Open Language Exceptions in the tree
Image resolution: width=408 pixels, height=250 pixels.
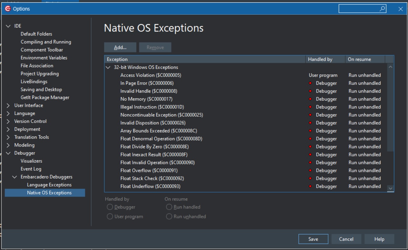coord(49,185)
